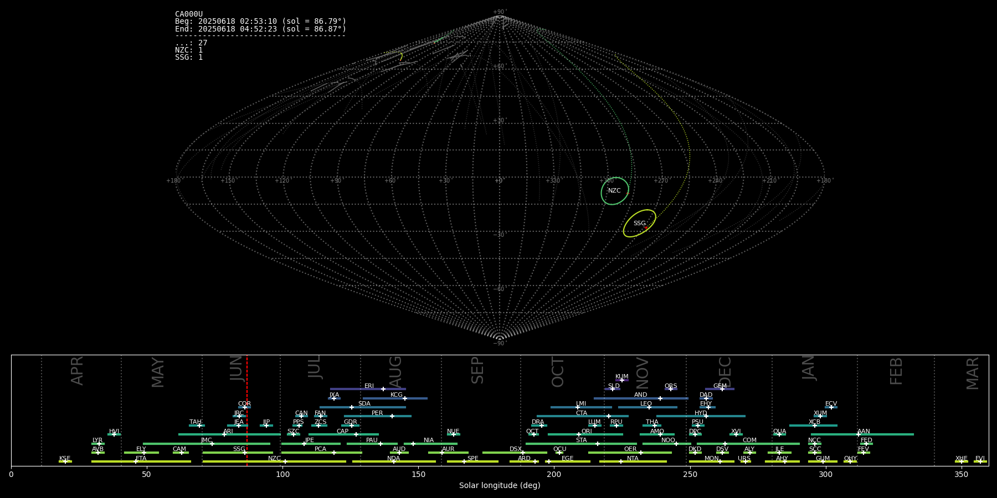
Task: Select the 'CA000U' station title text
Action: click(189, 14)
